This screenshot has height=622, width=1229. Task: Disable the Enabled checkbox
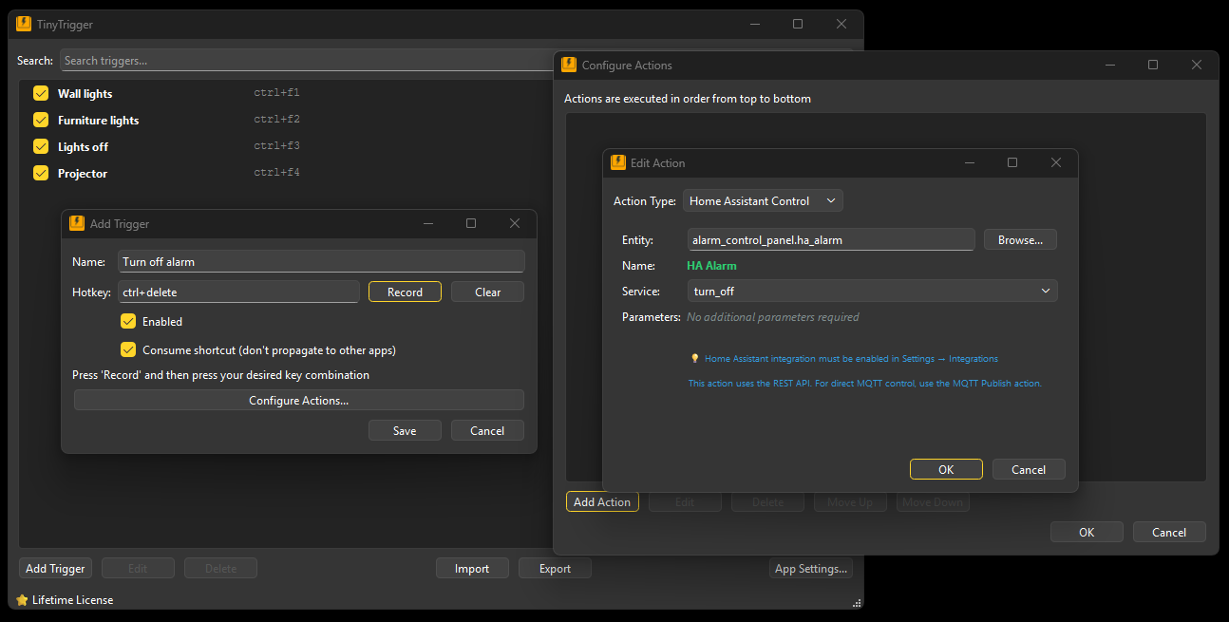pyautogui.click(x=128, y=321)
